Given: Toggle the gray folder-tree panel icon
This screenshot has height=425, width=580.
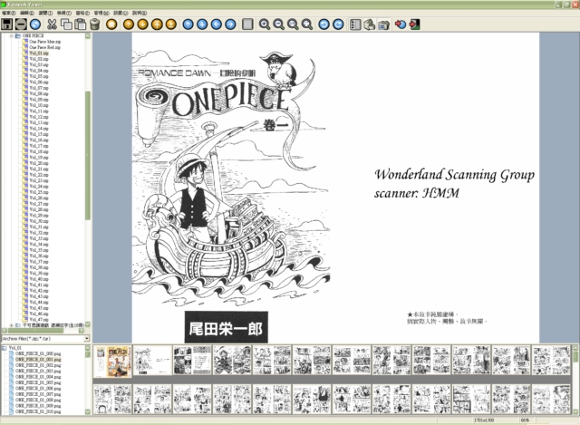Looking at the screenshot, I should 369,24.
